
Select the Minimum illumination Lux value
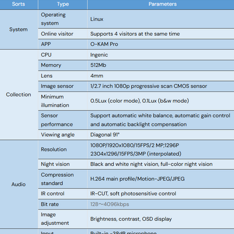pyautogui.click(x=139, y=101)
